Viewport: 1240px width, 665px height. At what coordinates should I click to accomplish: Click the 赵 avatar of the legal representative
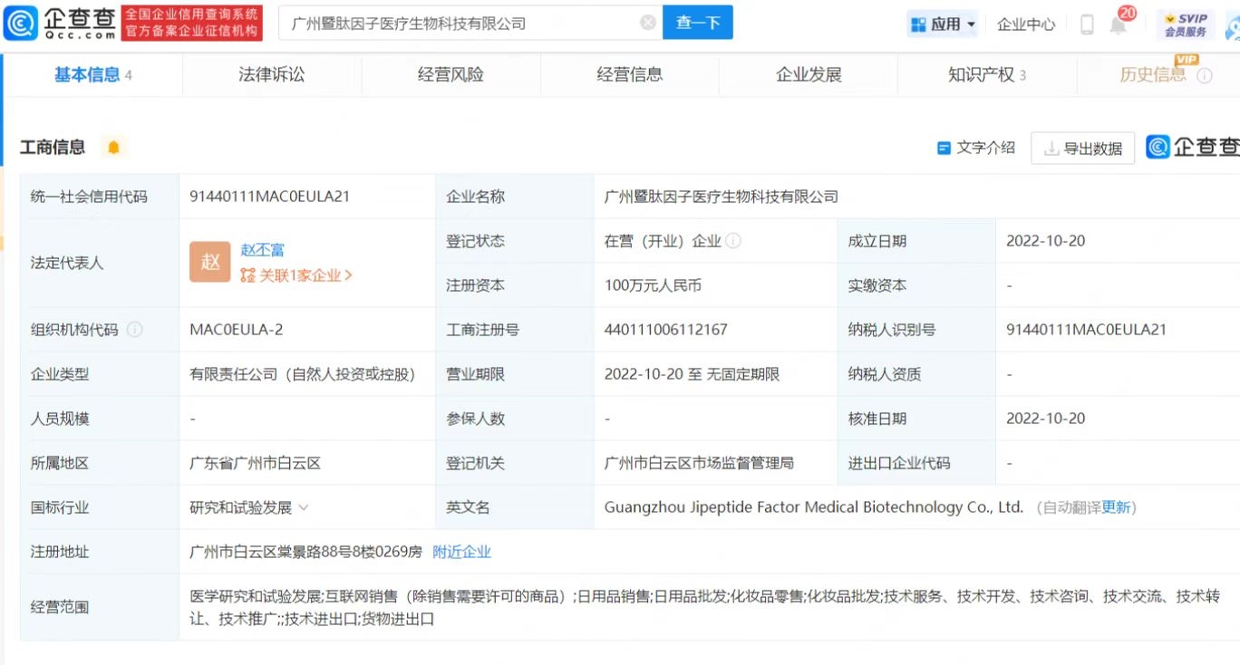[x=210, y=262]
